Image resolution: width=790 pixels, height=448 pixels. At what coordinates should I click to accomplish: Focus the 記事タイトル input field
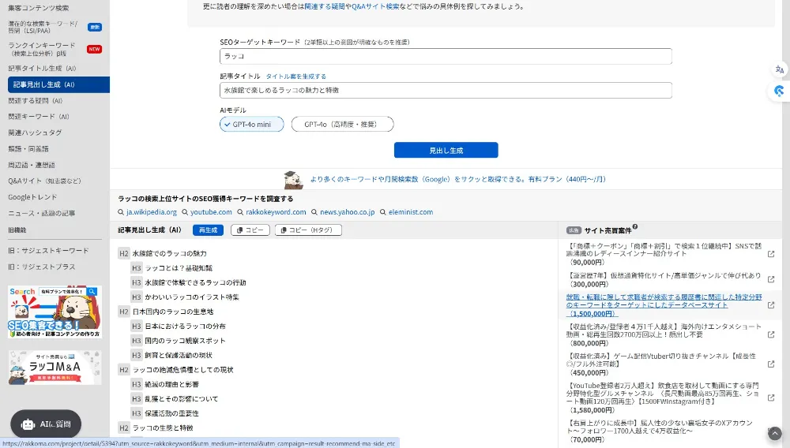point(446,90)
